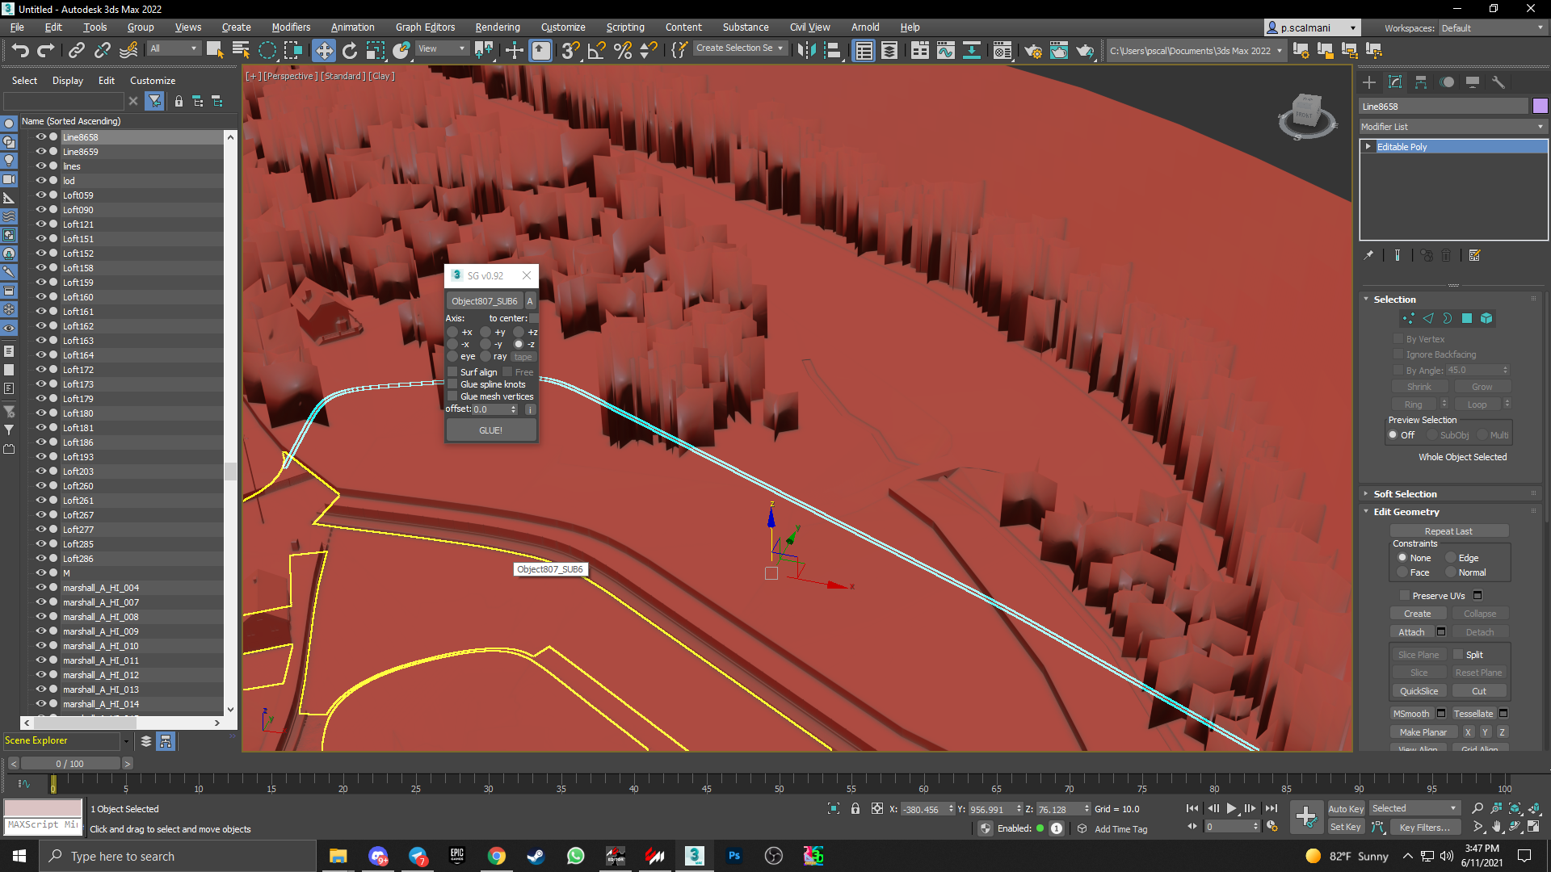Check Glue mesh vertices option
Viewport: 1551px width, 872px height.
(453, 396)
